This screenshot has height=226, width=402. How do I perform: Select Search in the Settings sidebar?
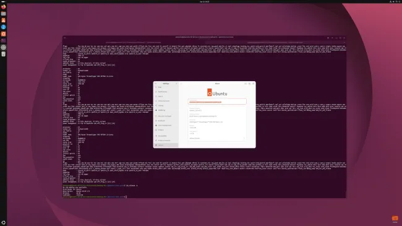coord(166,97)
